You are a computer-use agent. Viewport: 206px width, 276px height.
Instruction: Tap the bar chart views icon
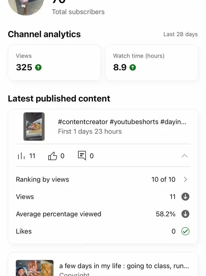coord(21,156)
